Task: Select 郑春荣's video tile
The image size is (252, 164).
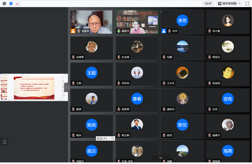Action: (91, 22)
